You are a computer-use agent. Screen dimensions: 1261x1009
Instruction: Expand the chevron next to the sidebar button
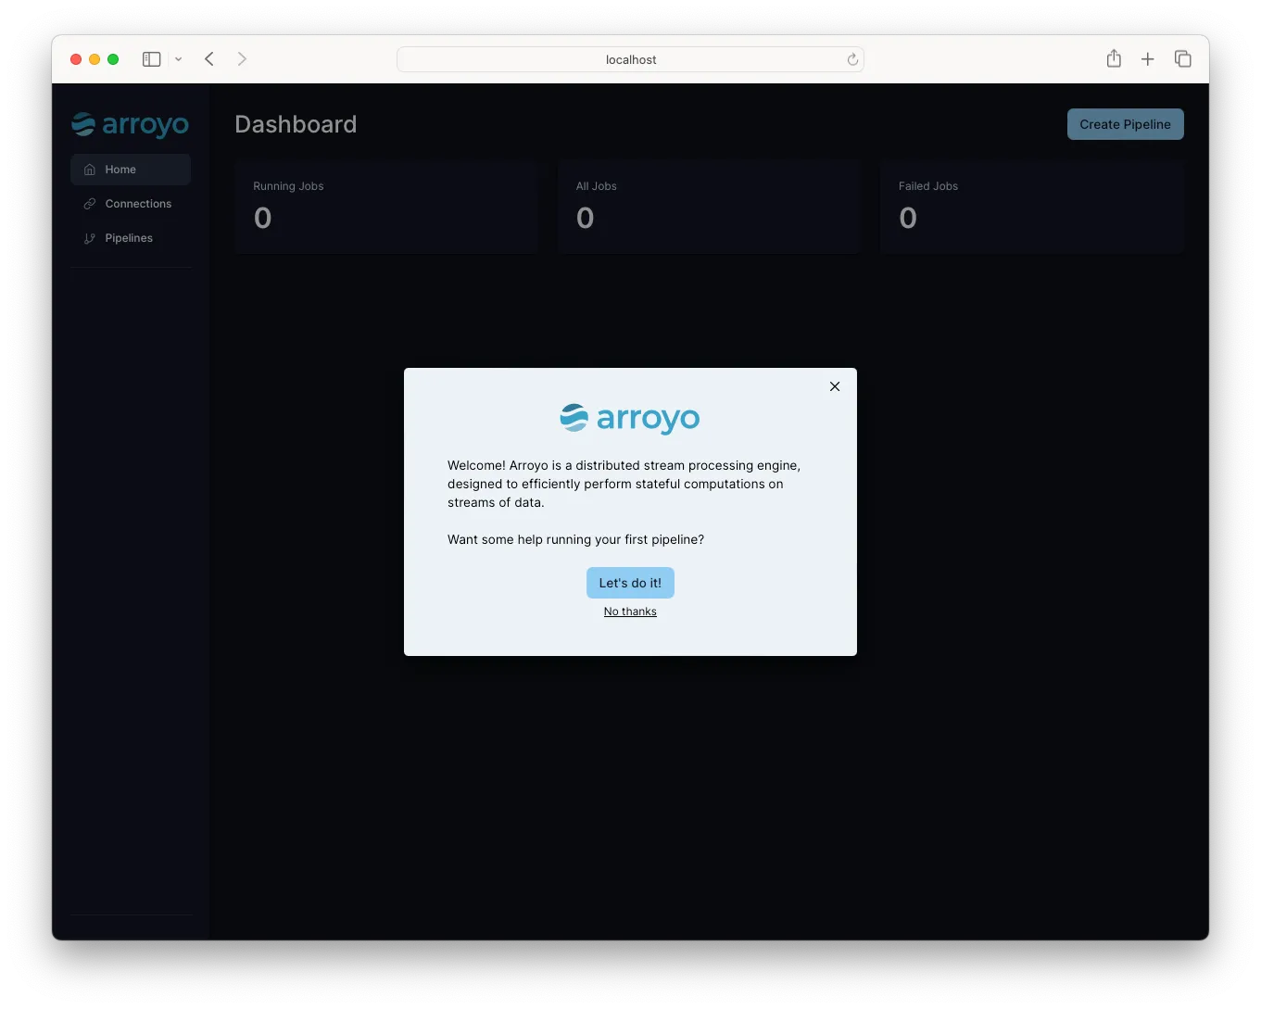(x=179, y=58)
